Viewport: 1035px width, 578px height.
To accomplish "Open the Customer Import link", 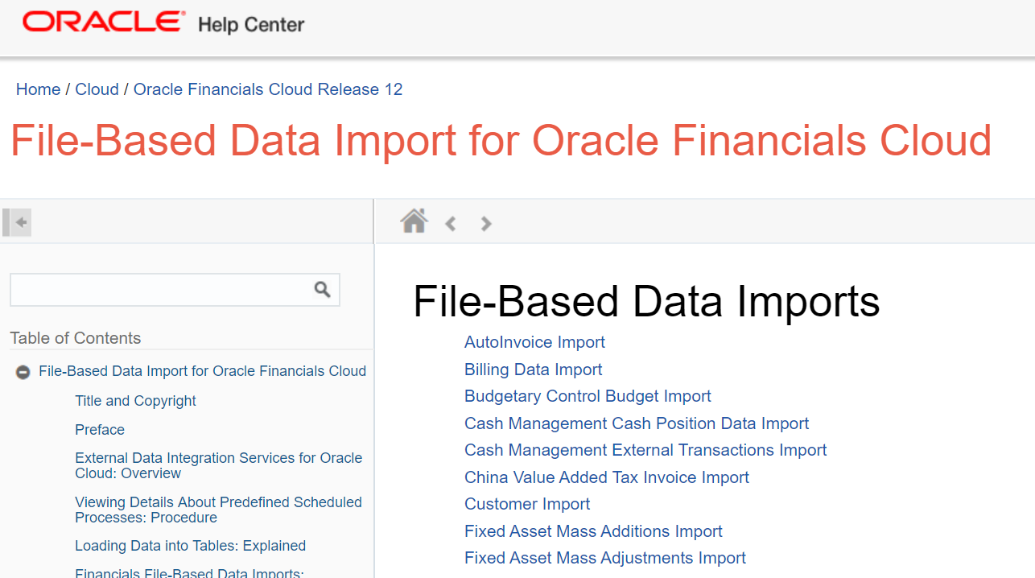I will [527, 504].
